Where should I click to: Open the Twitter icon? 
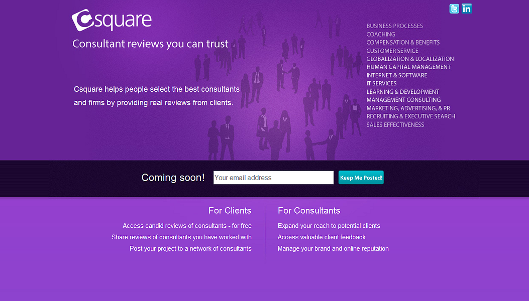pos(454,9)
